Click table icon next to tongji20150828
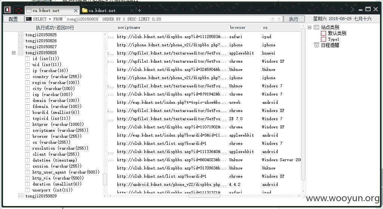The width and height of the screenshot is (383, 209). point(21,53)
